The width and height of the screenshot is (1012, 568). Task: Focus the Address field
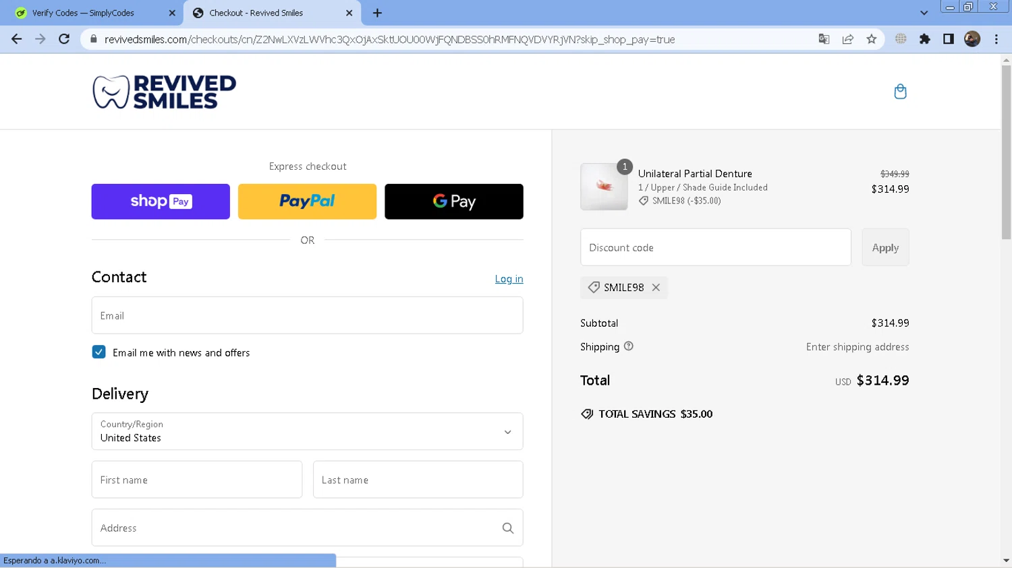pos(307,528)
